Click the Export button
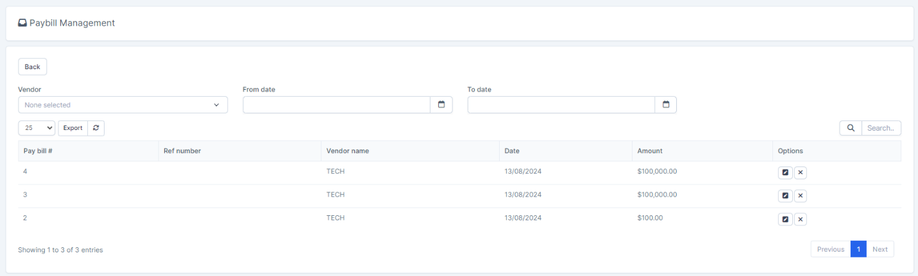918x276 pixels. [x=72, y=128]
